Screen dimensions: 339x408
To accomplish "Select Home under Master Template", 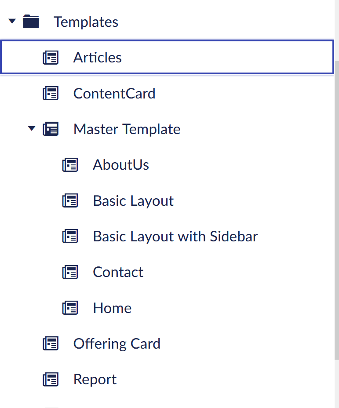I will coord(112,308).
